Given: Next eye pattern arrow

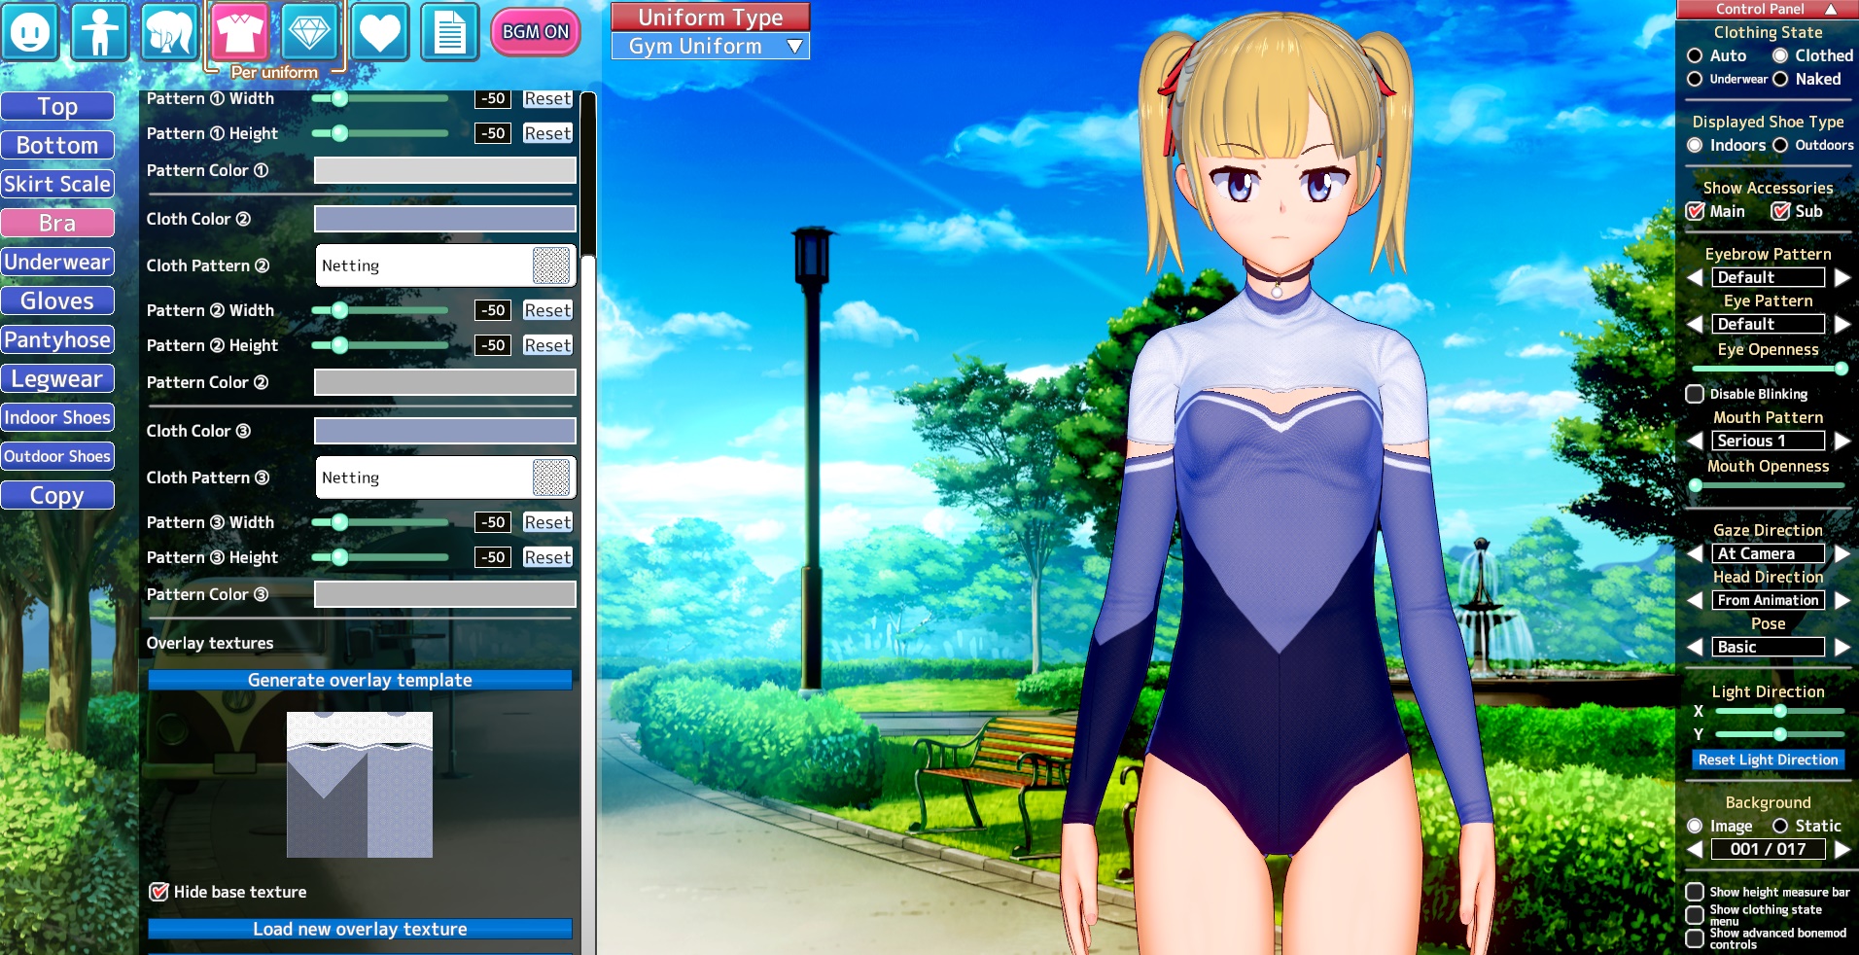Looking at the screenshot, I should tap(1842, 324).
